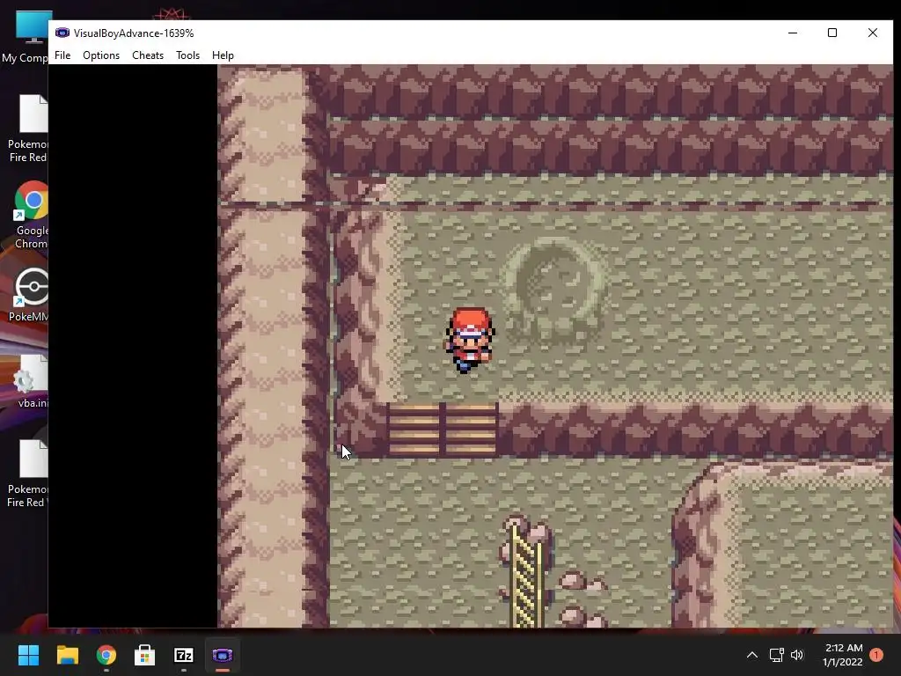Click the VisualBoyAdvance taskbar icon
The width and height of the screenshot is (901, 676).
(x=223, y=655)
